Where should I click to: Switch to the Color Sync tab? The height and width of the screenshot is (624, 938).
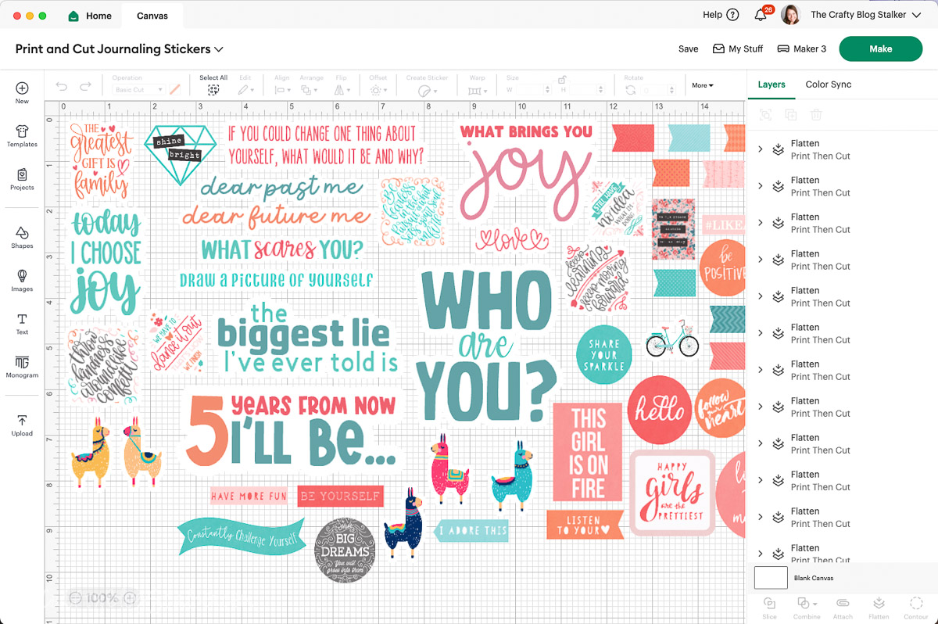pyautogui.click(x=829, y=84)
